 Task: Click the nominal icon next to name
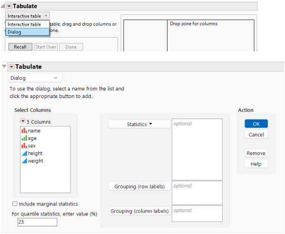[x=24, y=130]
